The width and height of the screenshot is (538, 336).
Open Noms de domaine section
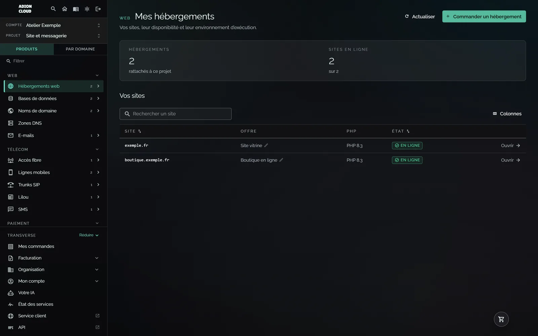(54, 111)
